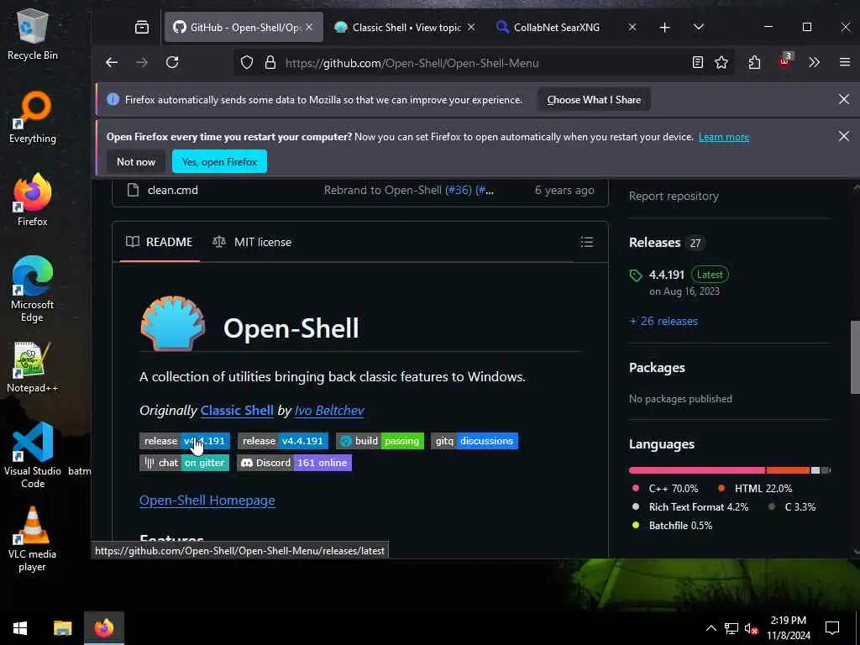Click the build passing badge
Screen dimensions: 860x645
[380, 441]
